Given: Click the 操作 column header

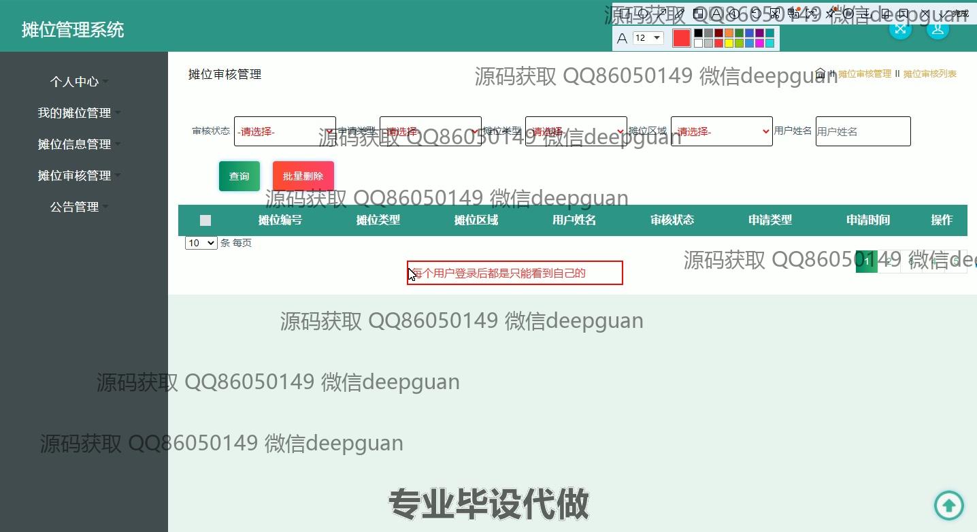Looking at the screenshot, I should (942, 220).
